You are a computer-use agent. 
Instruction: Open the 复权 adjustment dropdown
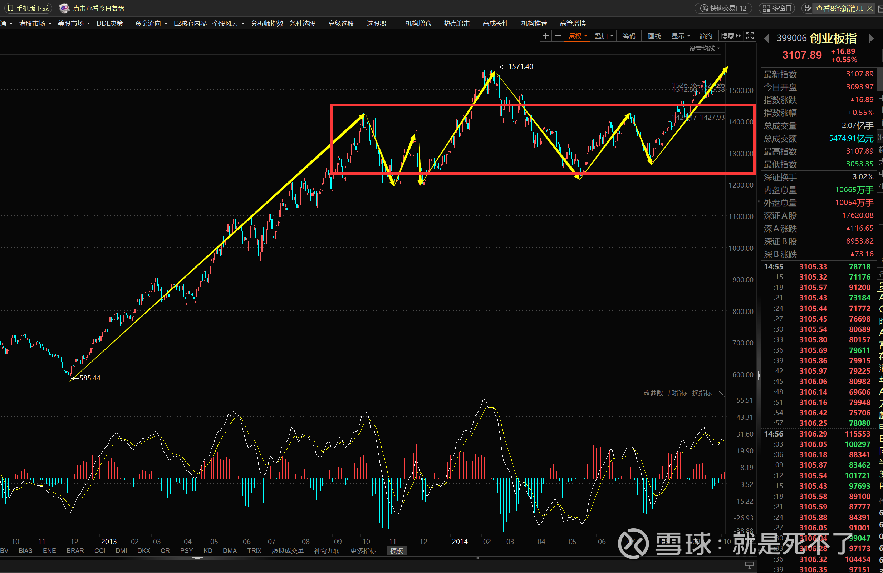tap(577, 36)
